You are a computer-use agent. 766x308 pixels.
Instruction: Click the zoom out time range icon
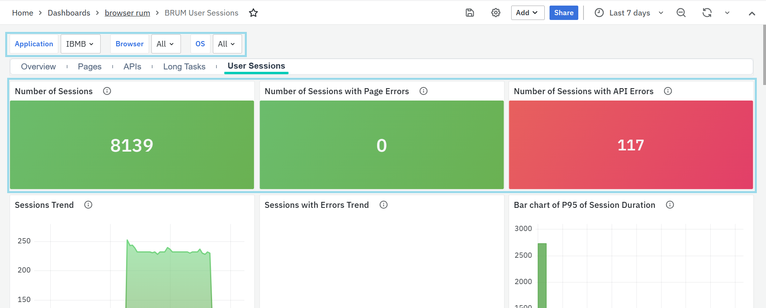pos(681,13)
